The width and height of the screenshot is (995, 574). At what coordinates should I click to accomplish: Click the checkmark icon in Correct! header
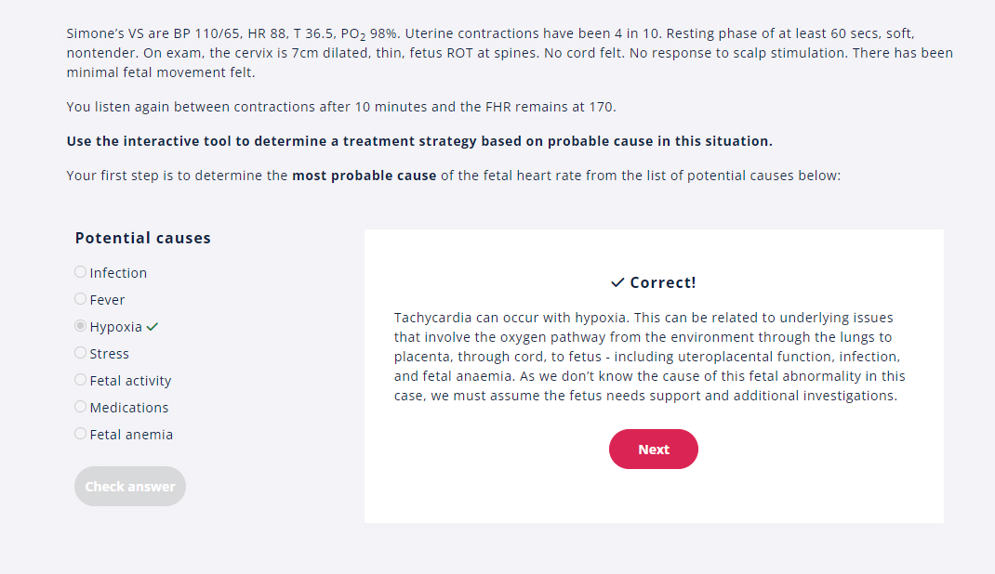(617, 280)
